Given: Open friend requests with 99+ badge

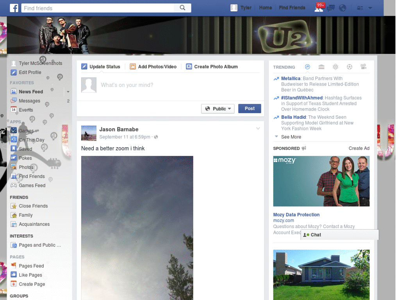Looking at the screenshot, I should 319,8.
